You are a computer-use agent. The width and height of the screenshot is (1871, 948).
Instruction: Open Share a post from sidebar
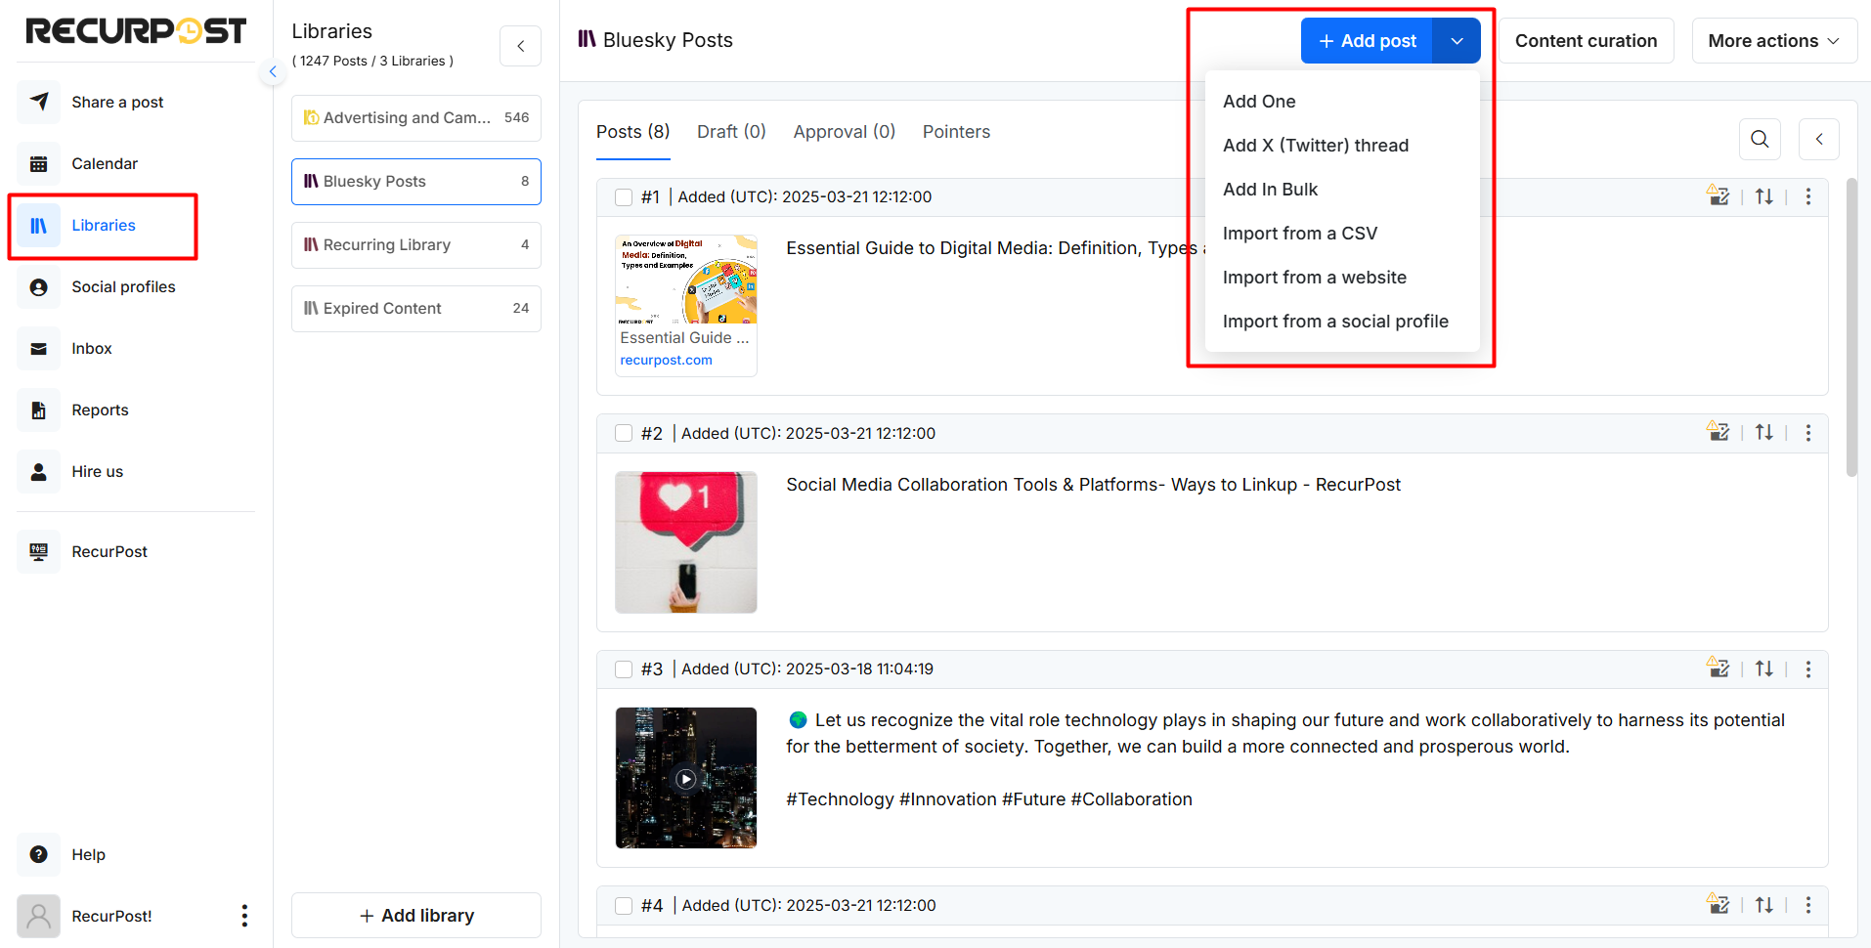pos(117,102)
